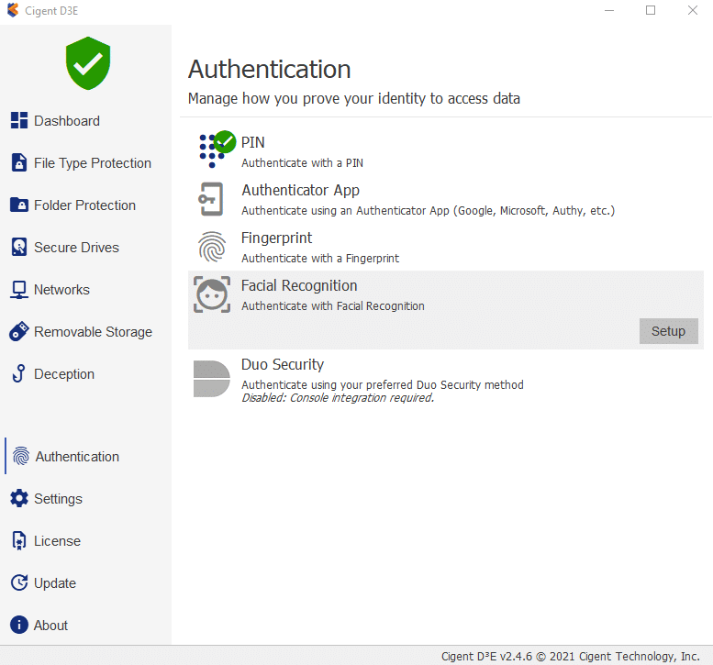The image size is (713, 665).
Task: Click the Authenticator App phone-key icon
Action: (211, 199)
